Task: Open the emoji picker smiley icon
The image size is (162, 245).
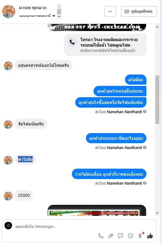Action: click(x=131, y=235)
